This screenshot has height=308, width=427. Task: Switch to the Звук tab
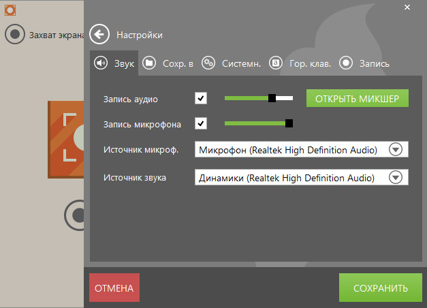tap(114, 63)
